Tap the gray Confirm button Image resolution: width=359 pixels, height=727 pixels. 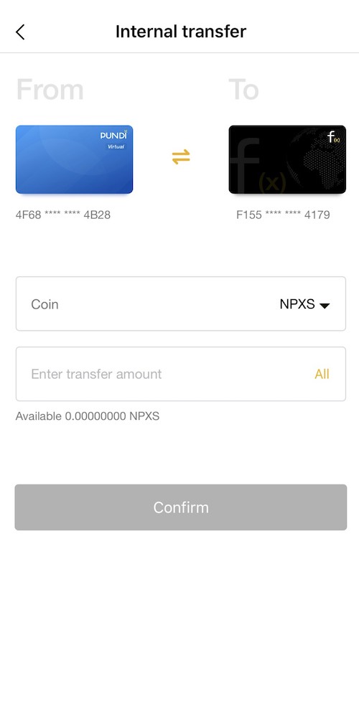181,507
